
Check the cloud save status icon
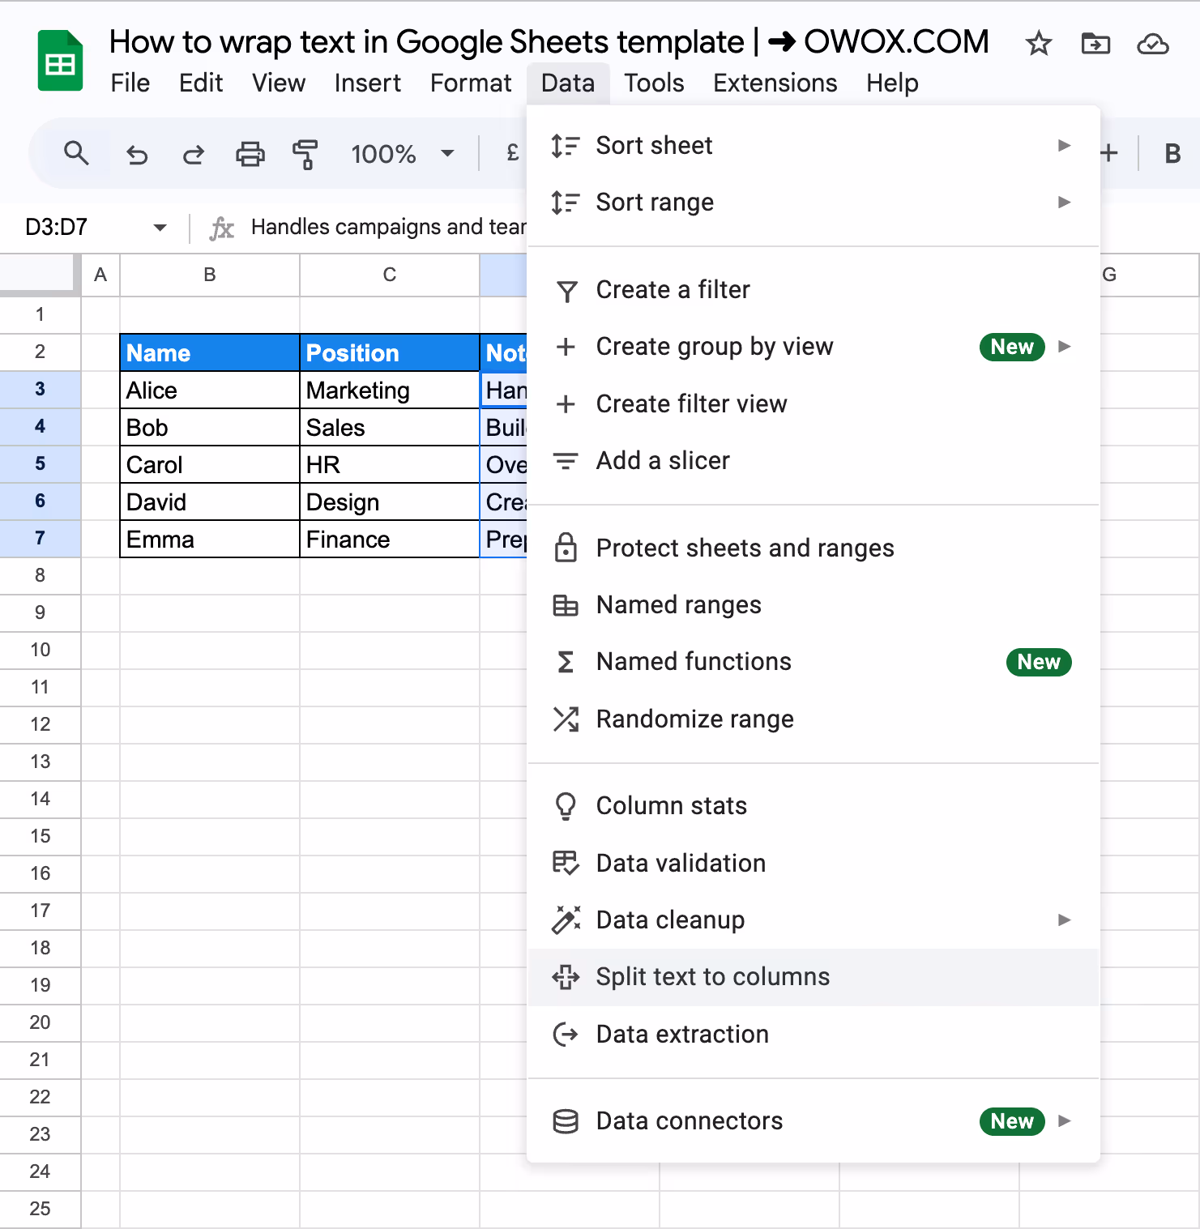point(1152,44)
